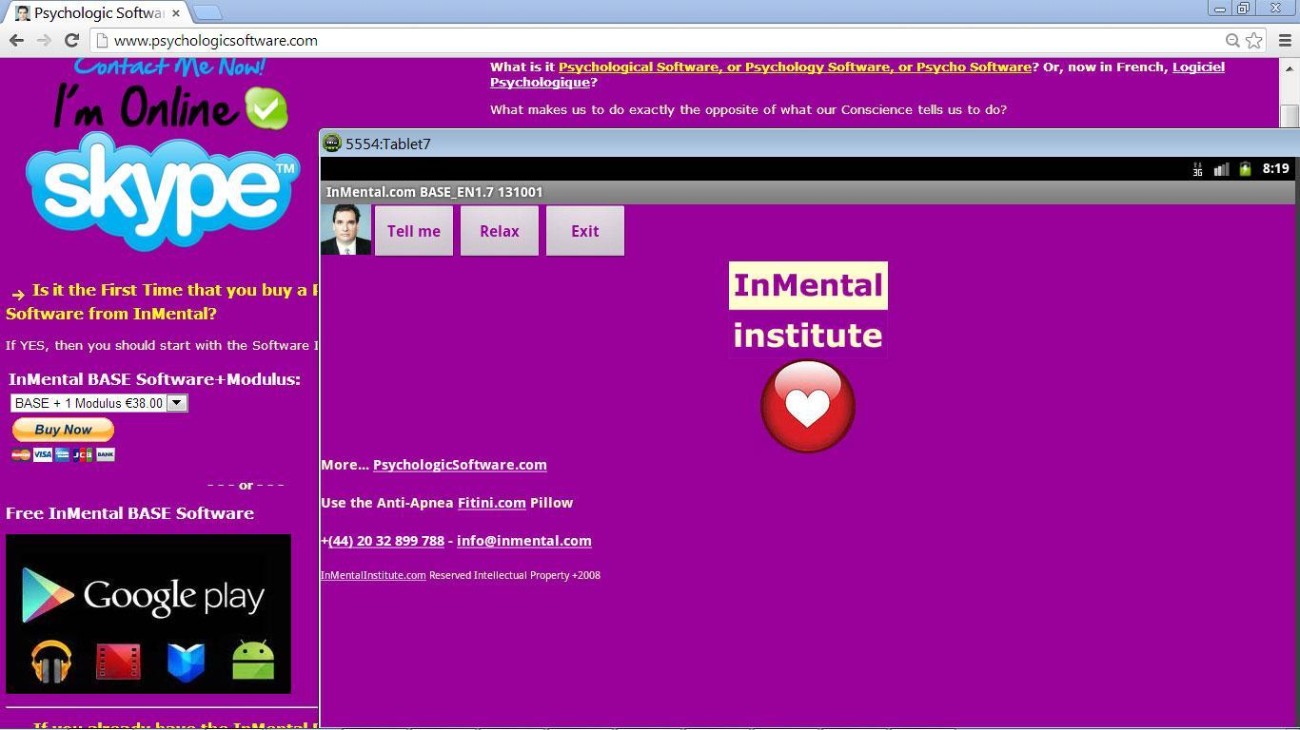The height and width of the screenshot is (730, 1300).
Task: Click the "InMental BASE Software+Modulus:" label
Action: (x=154, y=379)
